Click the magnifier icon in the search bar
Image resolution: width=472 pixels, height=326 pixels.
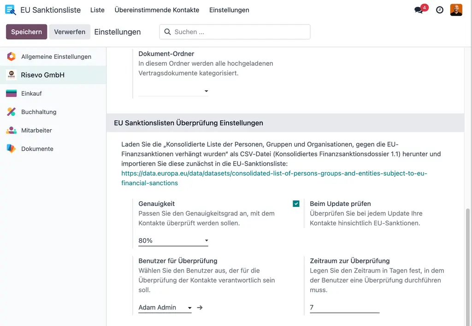point(168,31)
